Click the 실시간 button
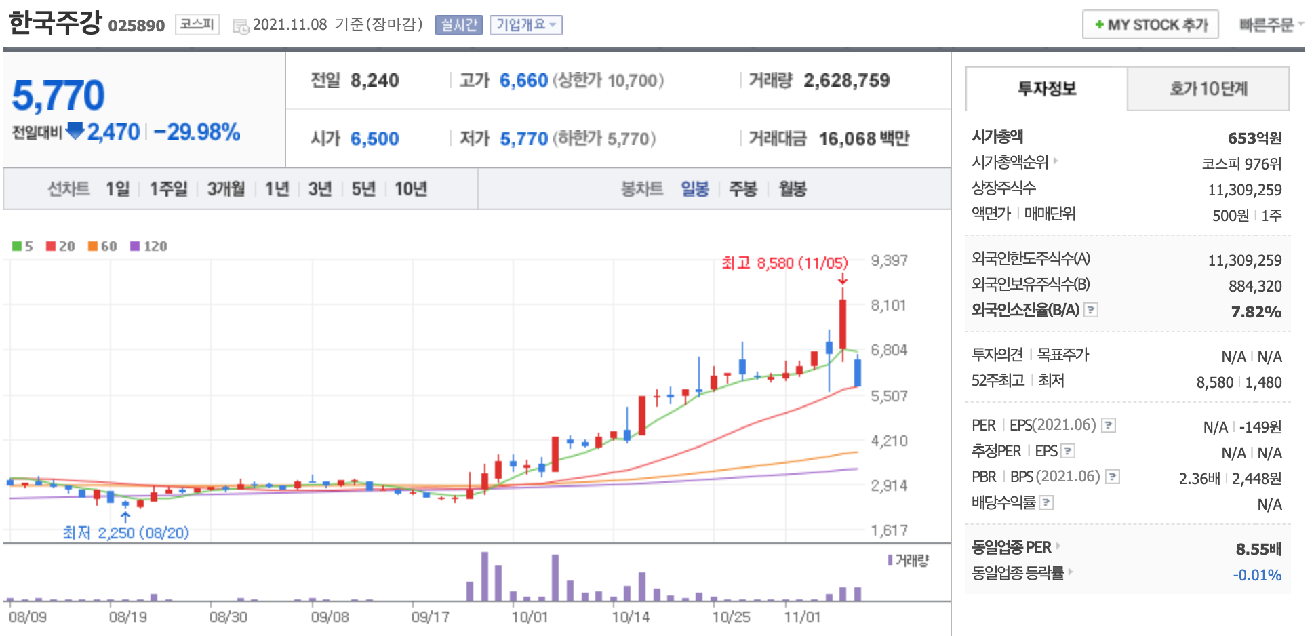 [459, 25]
